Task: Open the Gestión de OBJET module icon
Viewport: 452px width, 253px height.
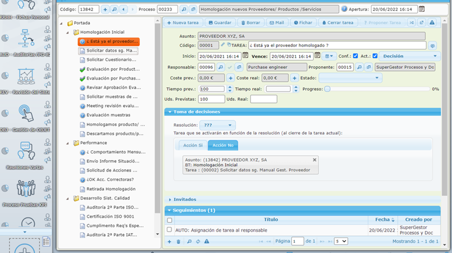Action: 26,113
